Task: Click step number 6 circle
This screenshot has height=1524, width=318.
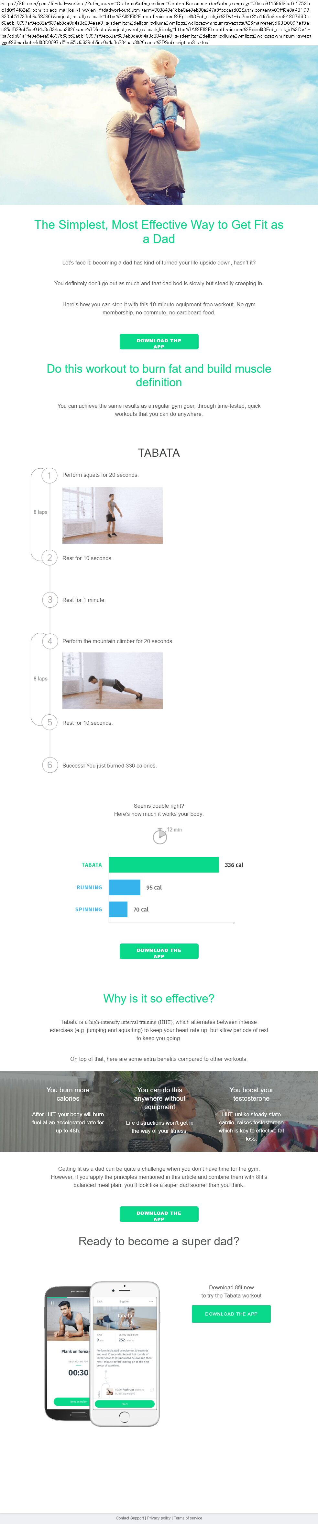Action: tap(49, 765)
